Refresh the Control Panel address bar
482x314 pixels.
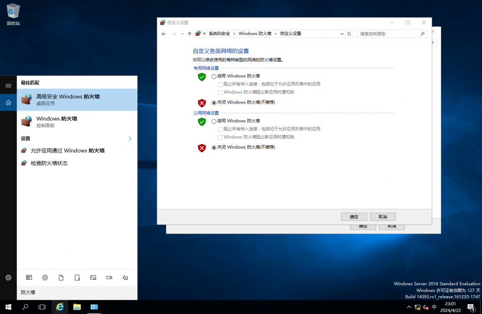pyautogui.click(x=349, y=34)
